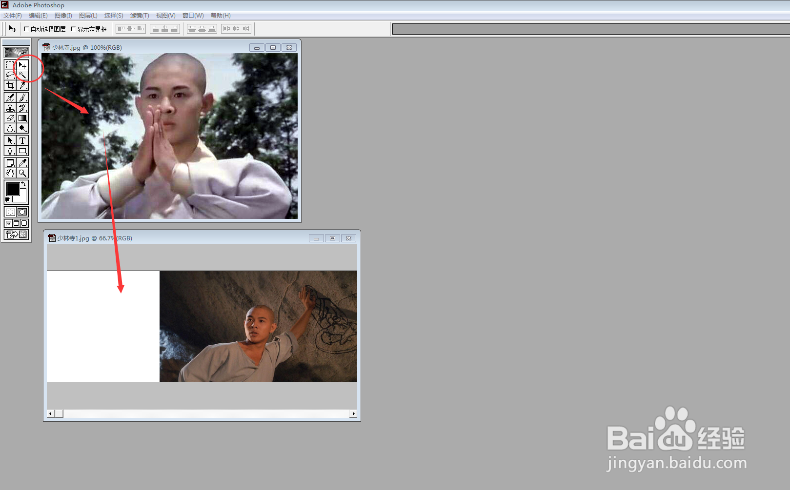Image resolution: width=790 pixels, height=490 pixels.
Task: Select the Notes tool
Action: tap(10, 163)
